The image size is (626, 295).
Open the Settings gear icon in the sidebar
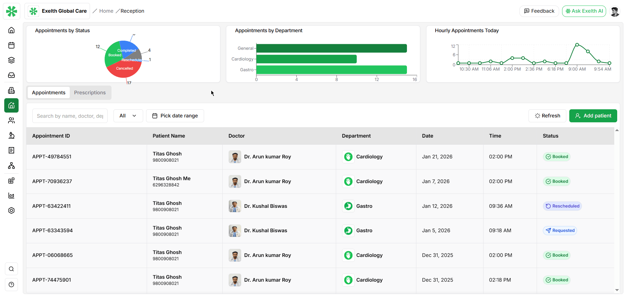(11, 210)
